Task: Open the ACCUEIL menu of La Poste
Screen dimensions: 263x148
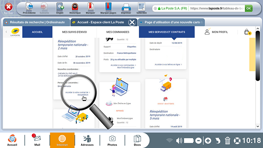Action: pos(37,32)
